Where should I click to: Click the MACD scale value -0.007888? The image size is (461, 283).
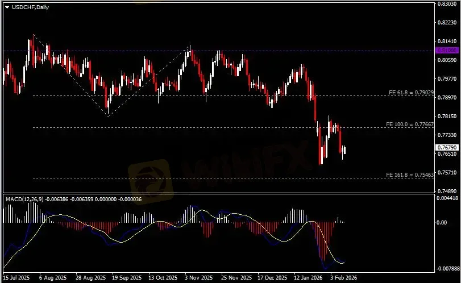point(446,268)
